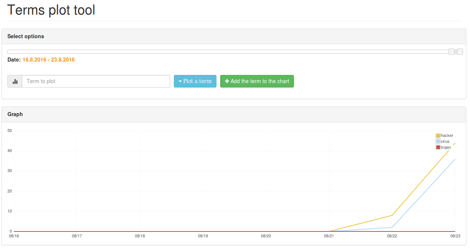Click the middle of the date slider track
The width and height of the screenshot is (470, 250).
tap(228, 52)
